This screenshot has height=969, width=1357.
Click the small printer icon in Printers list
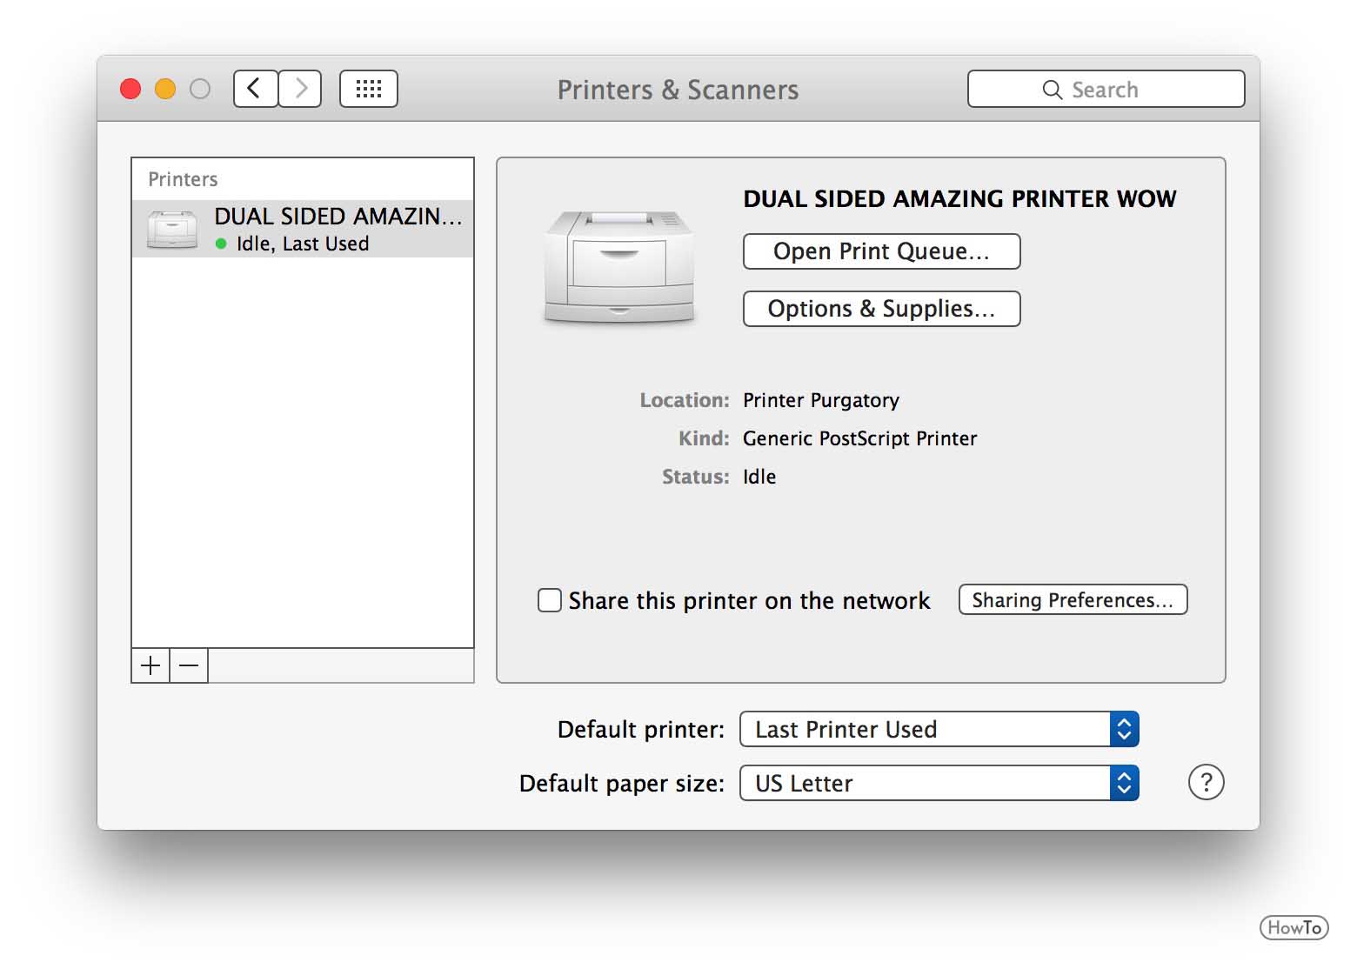click(x=171, y=230)
